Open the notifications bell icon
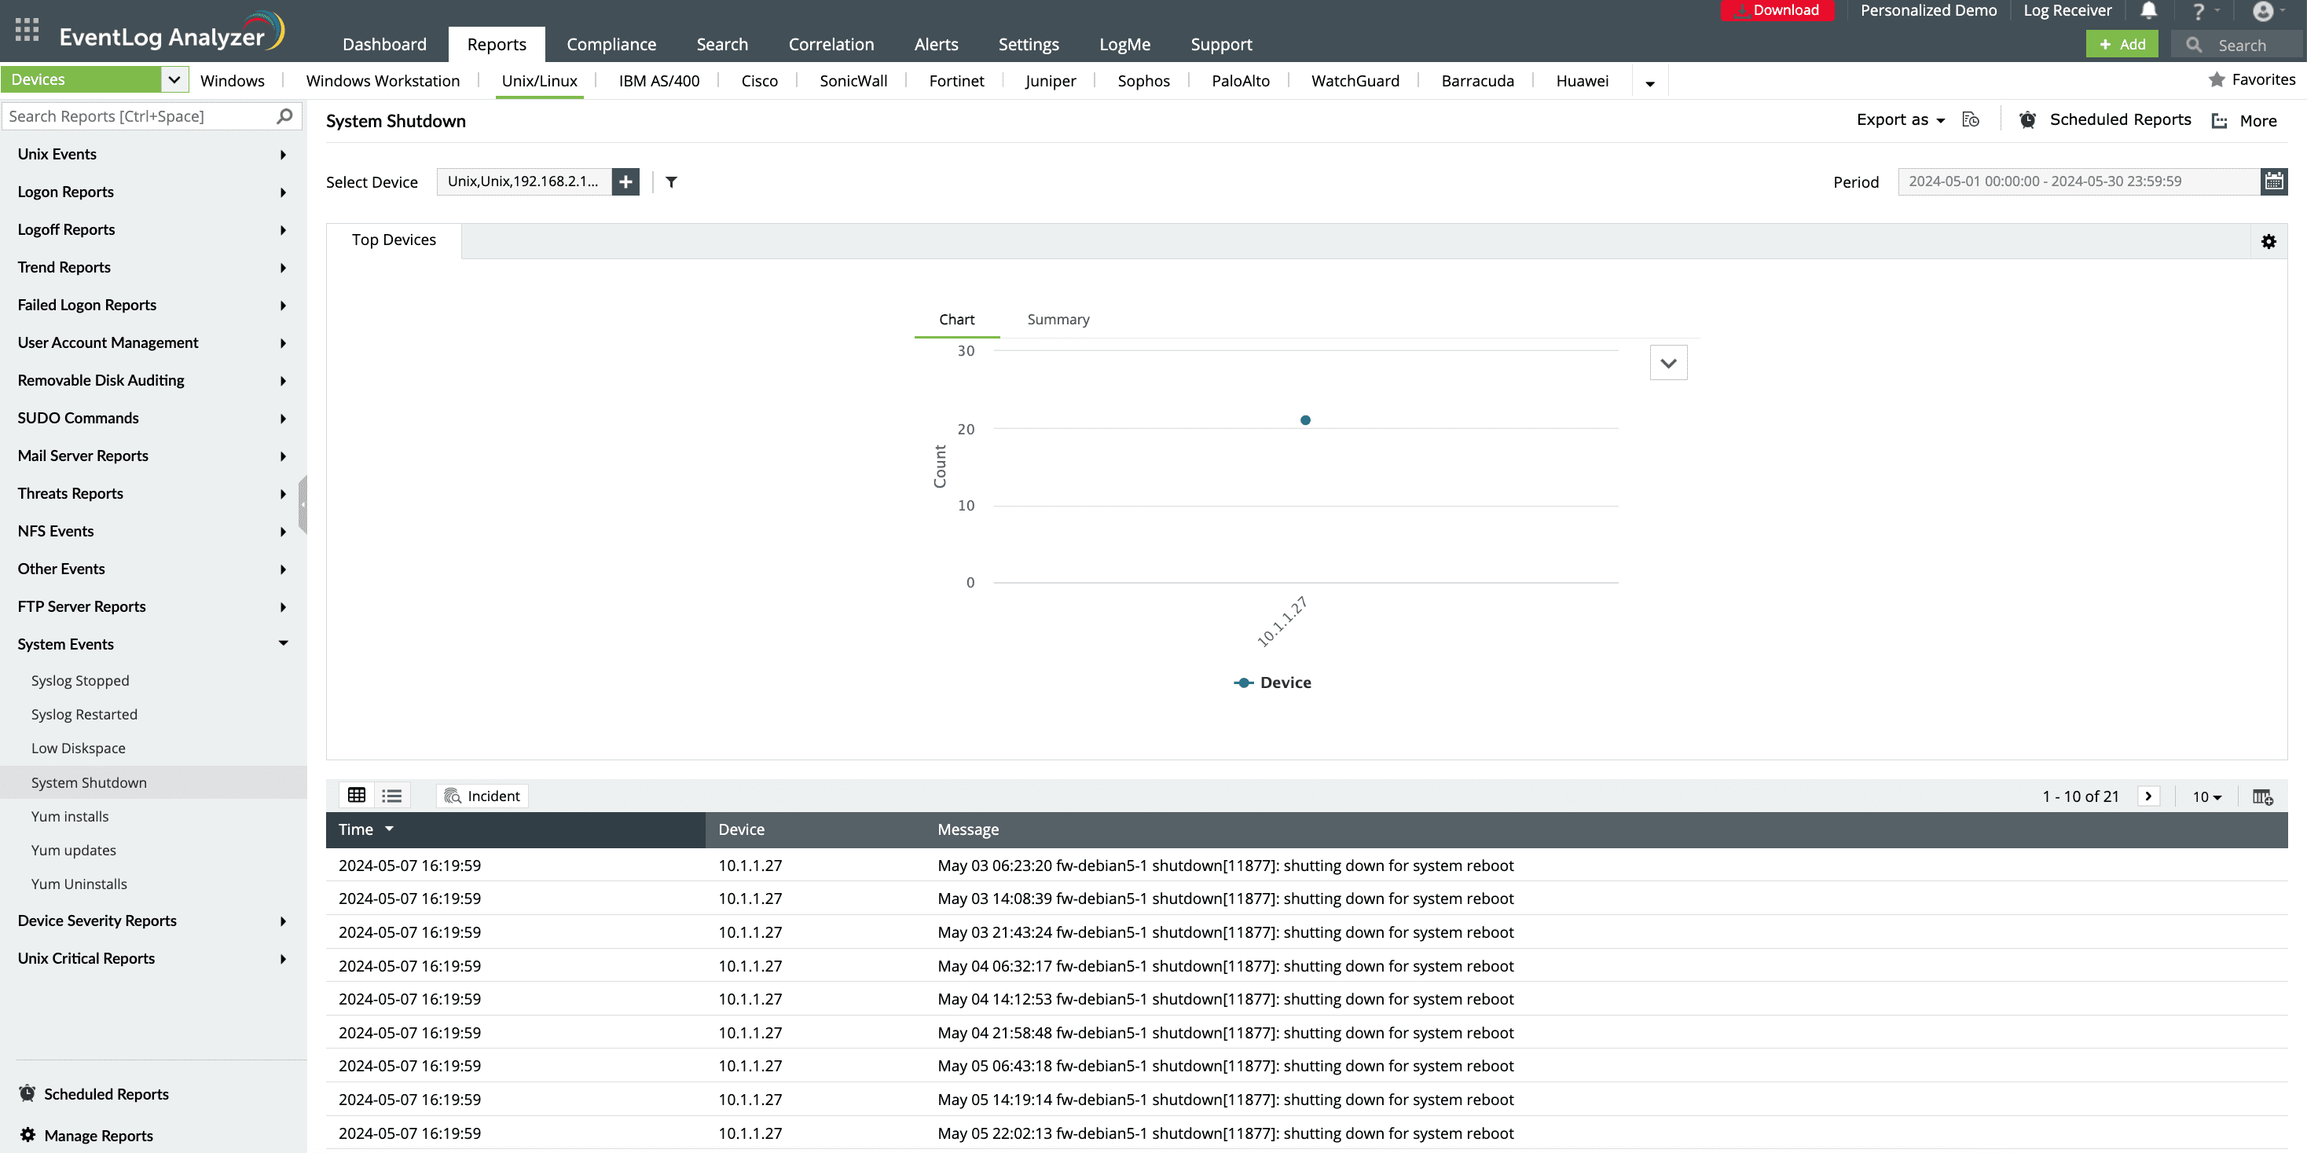The height and width of the screenshot is (1153, 2307). click(2147, 11)
